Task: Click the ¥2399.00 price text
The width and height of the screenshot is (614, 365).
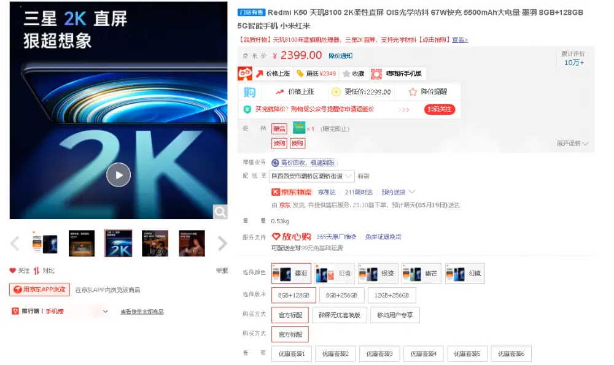Action: coord(297,55)
